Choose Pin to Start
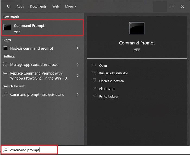 [107, 89]
